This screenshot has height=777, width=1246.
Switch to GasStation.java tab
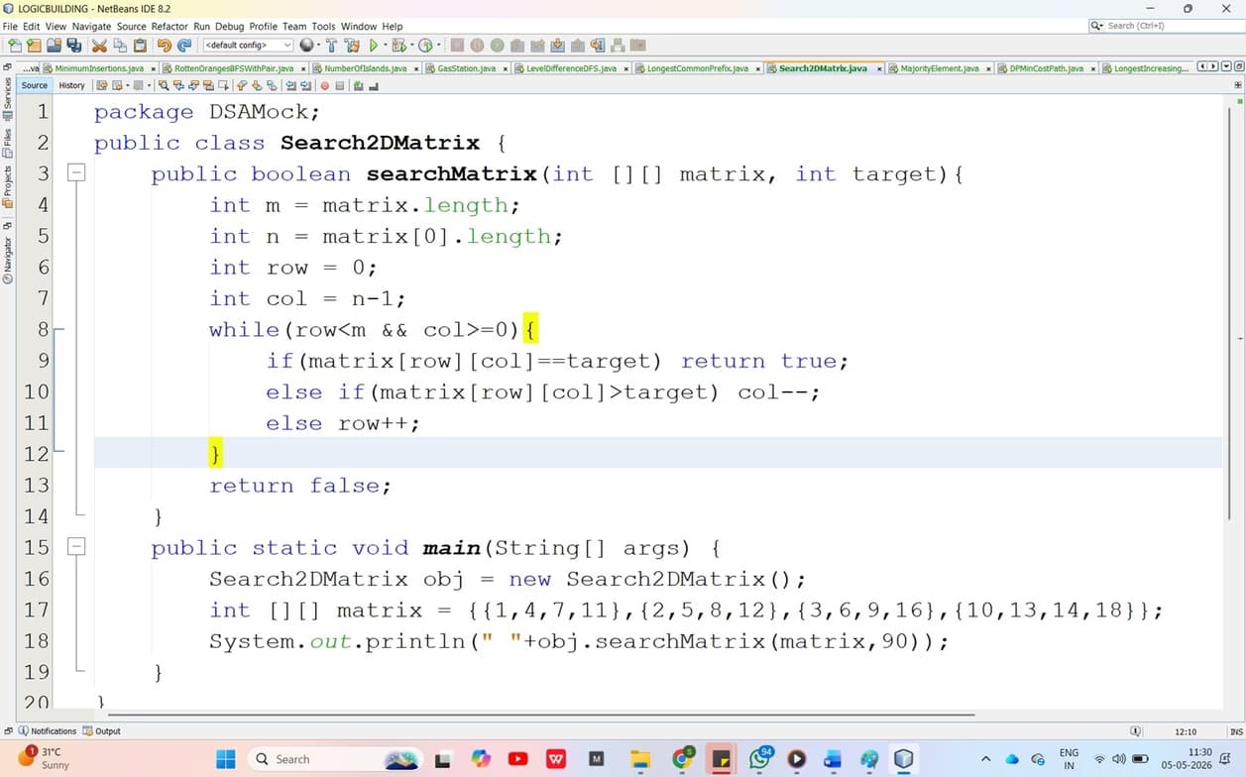pyautogui.click(x=466, y=68)
